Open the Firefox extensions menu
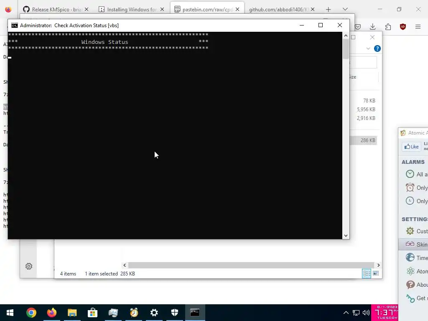 tap(388, 27)
